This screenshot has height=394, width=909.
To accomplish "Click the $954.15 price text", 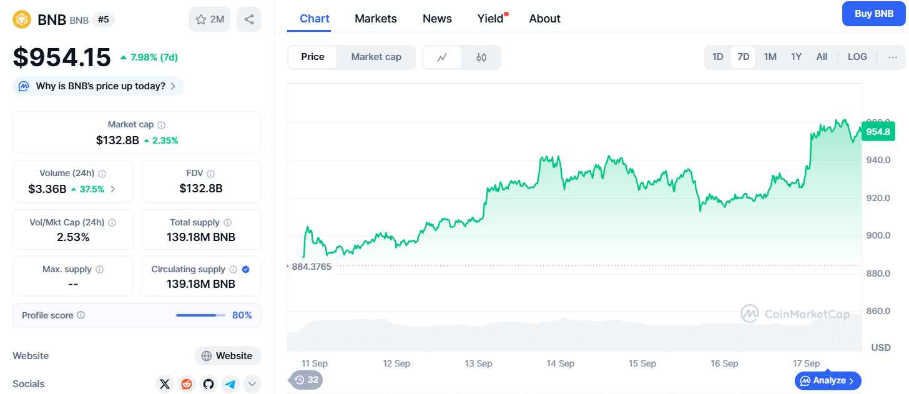I will [62, 57].
